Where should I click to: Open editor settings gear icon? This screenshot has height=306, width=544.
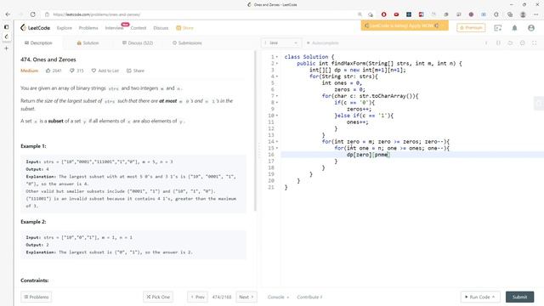tap(522, 43)
